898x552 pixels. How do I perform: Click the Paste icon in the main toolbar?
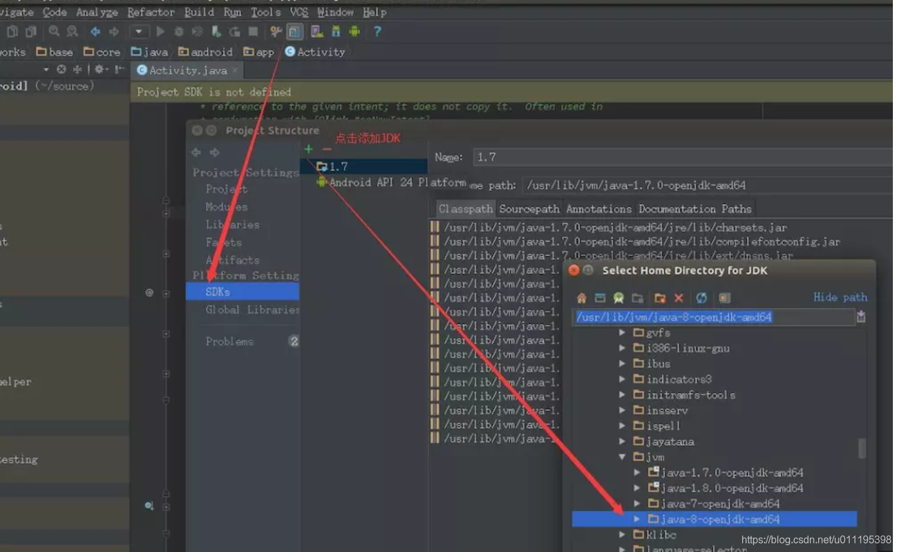[x=31, y=31]
